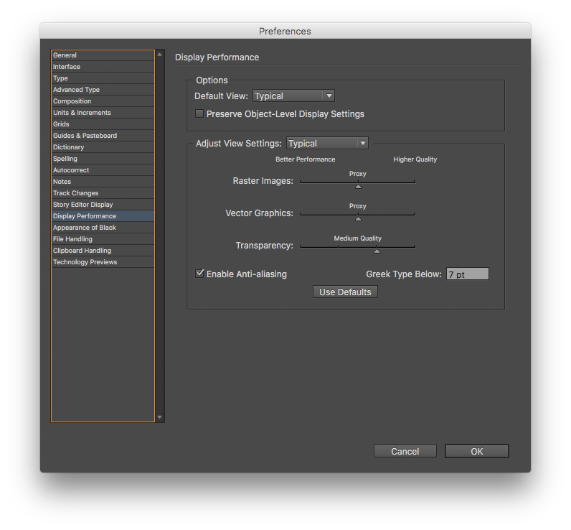Image resolution: width=571 pixels, height=530 pixels.
Task: Select the Composition category
Action: coord(103,101)
